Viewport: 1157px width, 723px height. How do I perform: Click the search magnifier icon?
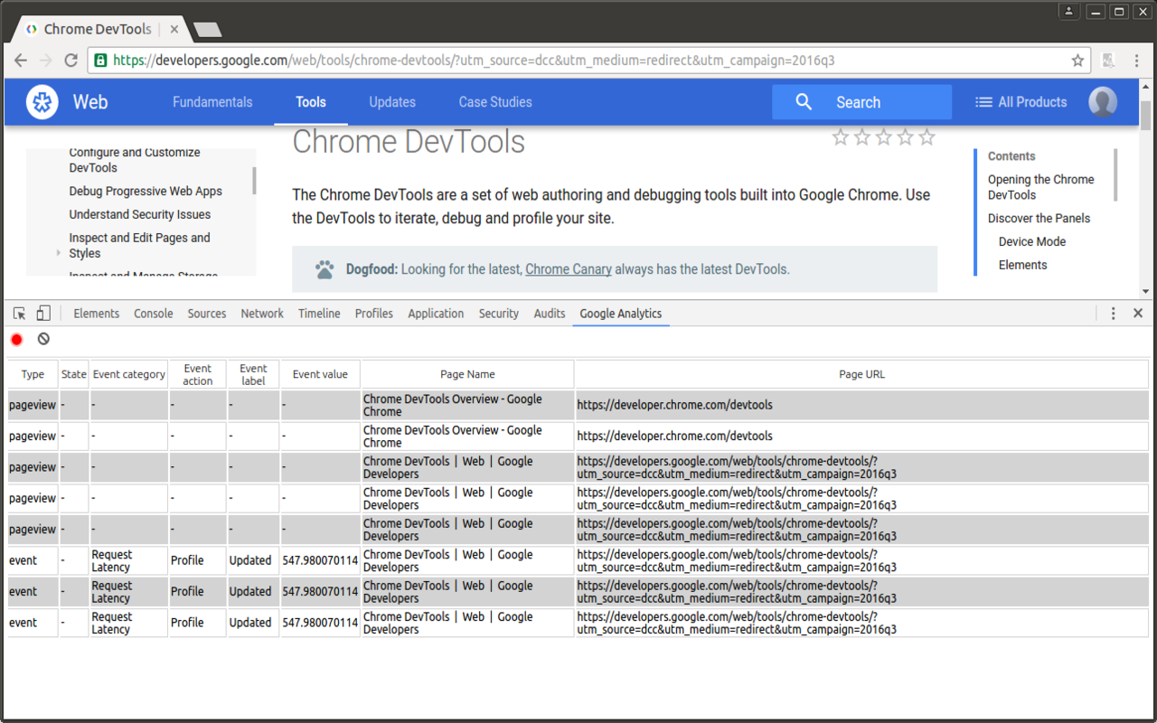[x=804, y=102]
